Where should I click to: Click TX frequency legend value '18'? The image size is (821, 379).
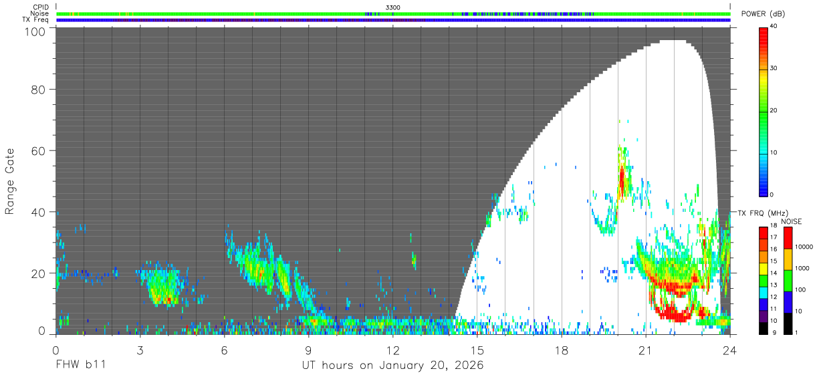click(774, 226)
